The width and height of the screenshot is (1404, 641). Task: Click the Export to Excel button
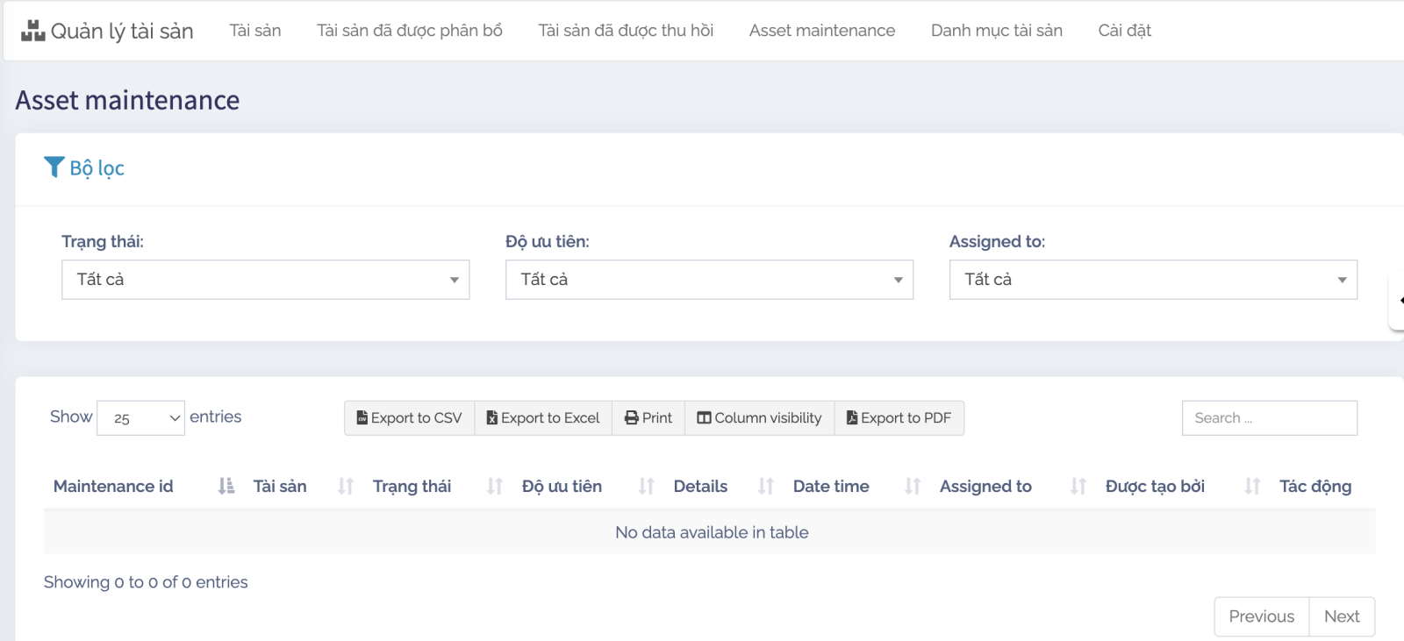pyautogui.click(x=543, y=418)
